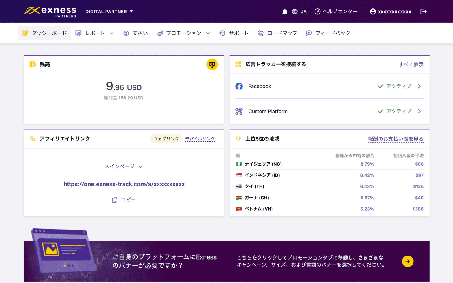
Task: Expand the プロモーション menu chevron
Action: pos(208,33)
